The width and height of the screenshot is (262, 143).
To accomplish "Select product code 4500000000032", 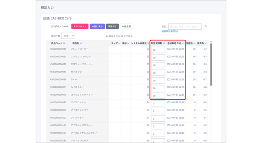I will [58, 64].
